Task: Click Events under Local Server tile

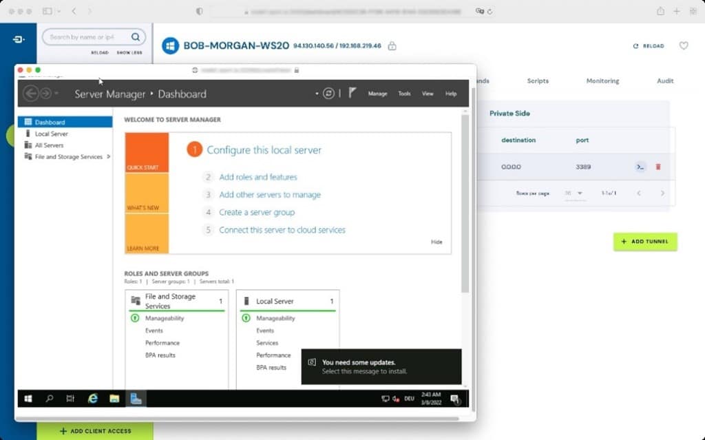Action: [265, 331]
